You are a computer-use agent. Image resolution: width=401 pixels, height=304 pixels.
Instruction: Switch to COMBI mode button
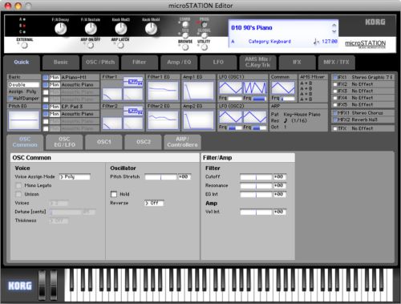click(x=185, y=25)
